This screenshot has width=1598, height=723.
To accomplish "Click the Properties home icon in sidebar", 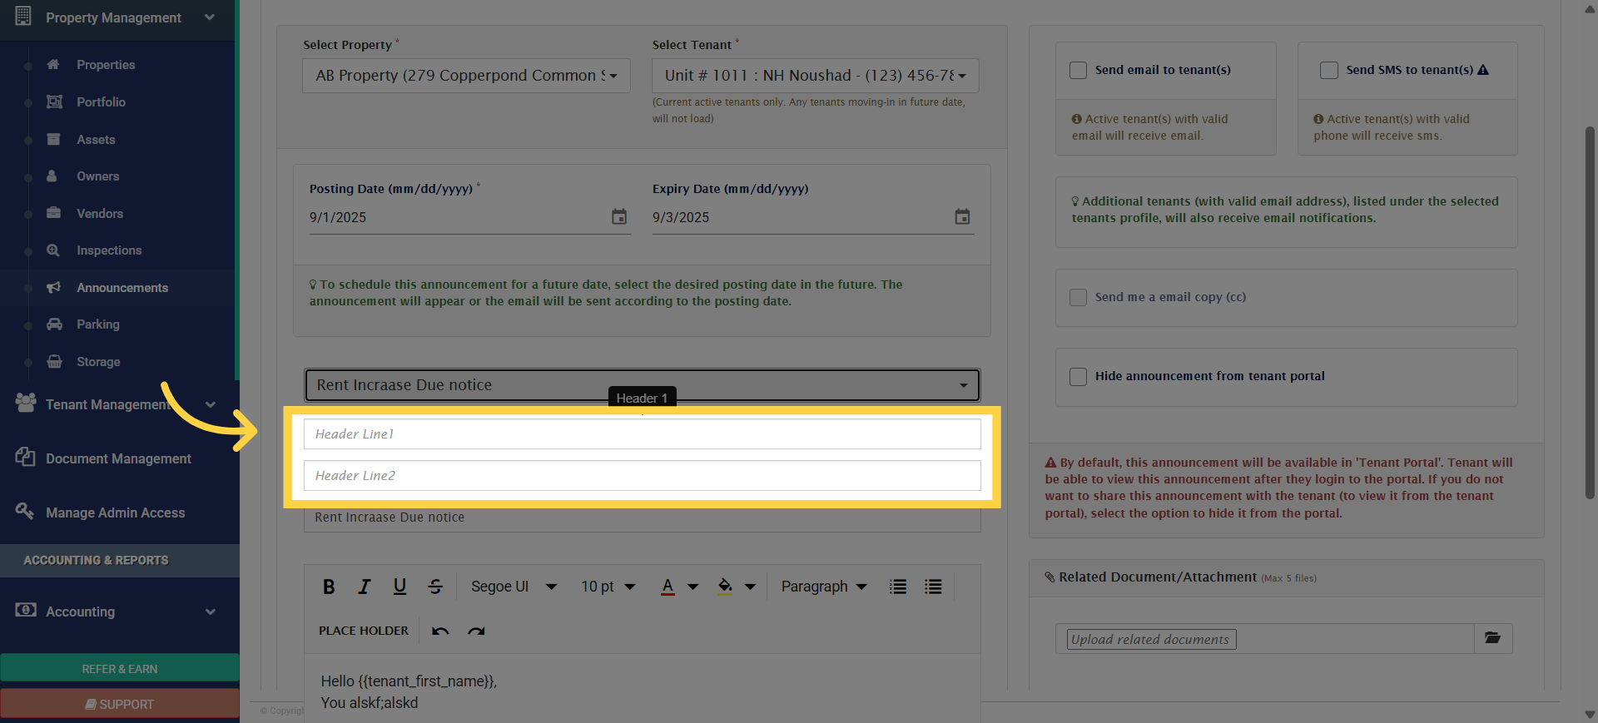I will (x=53, y=64).
